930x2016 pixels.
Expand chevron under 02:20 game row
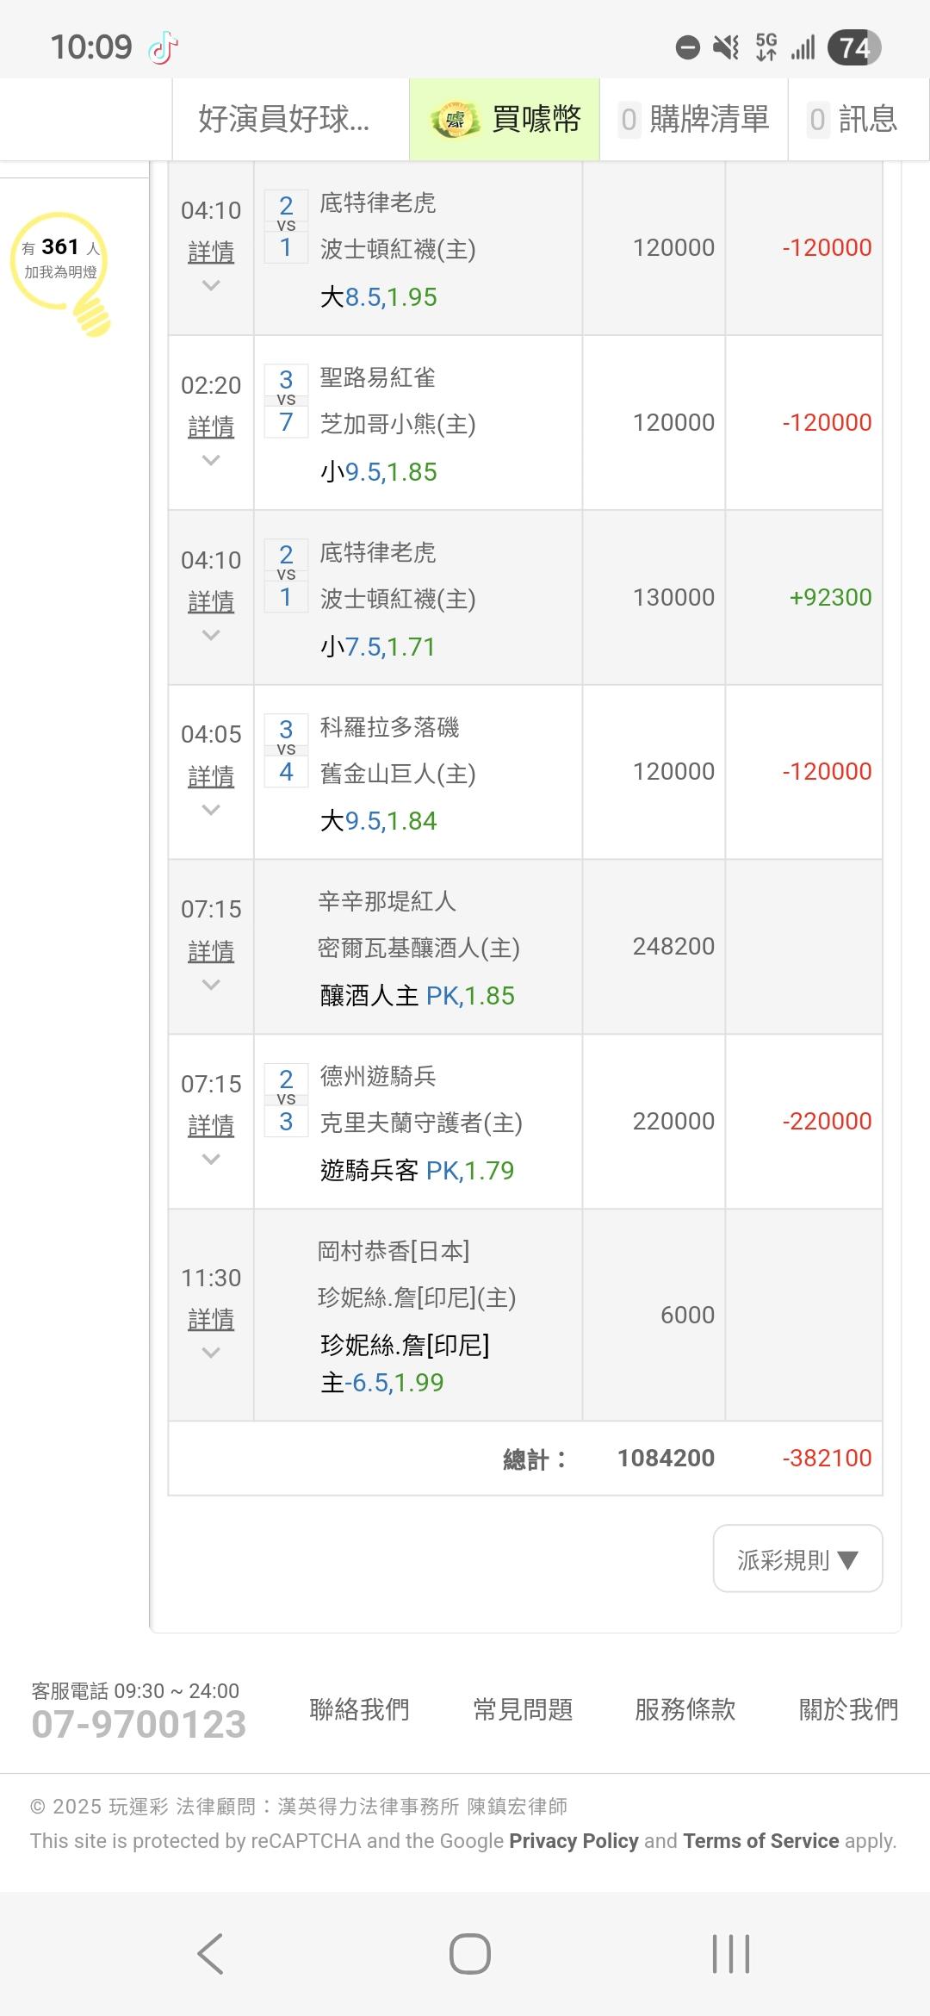(x=211, y=461)
